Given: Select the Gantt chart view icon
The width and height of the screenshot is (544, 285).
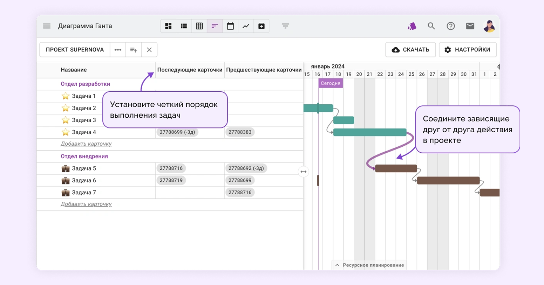Looking at the screenshot, I should (215, 26).
